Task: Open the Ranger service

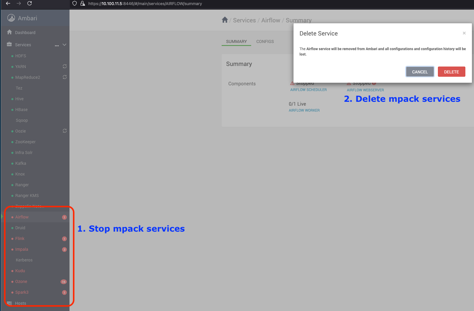Action: point(22,185)
